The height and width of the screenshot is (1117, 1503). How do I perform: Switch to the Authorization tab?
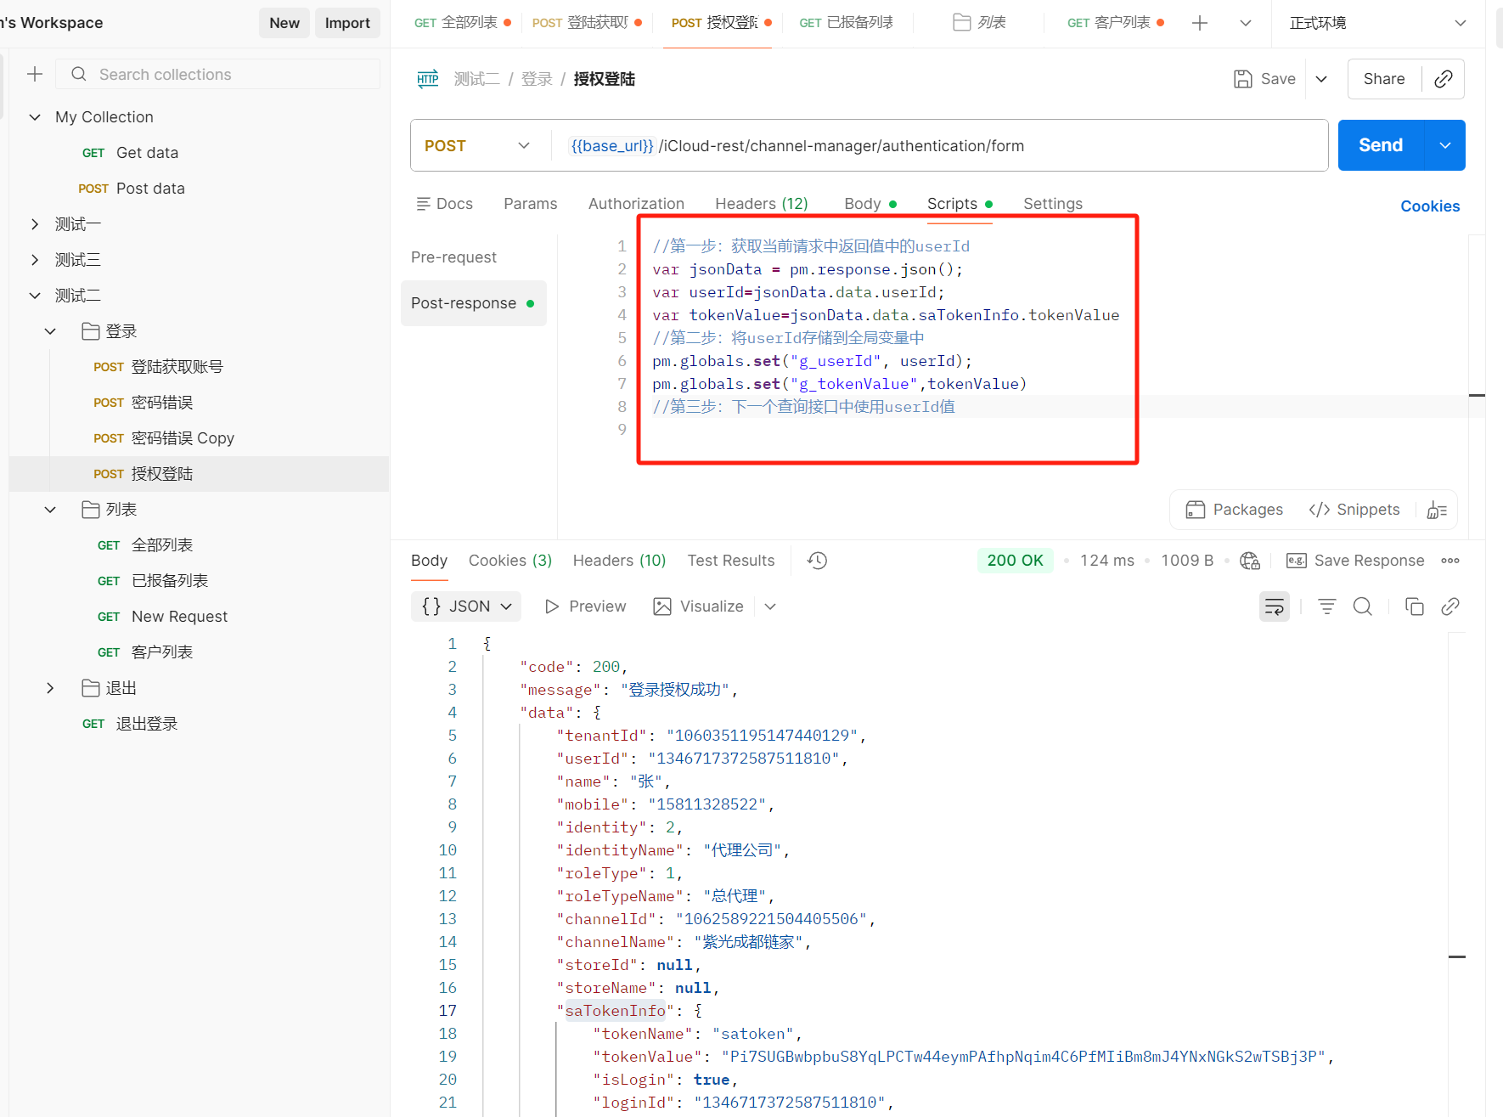tap(636, 204)
